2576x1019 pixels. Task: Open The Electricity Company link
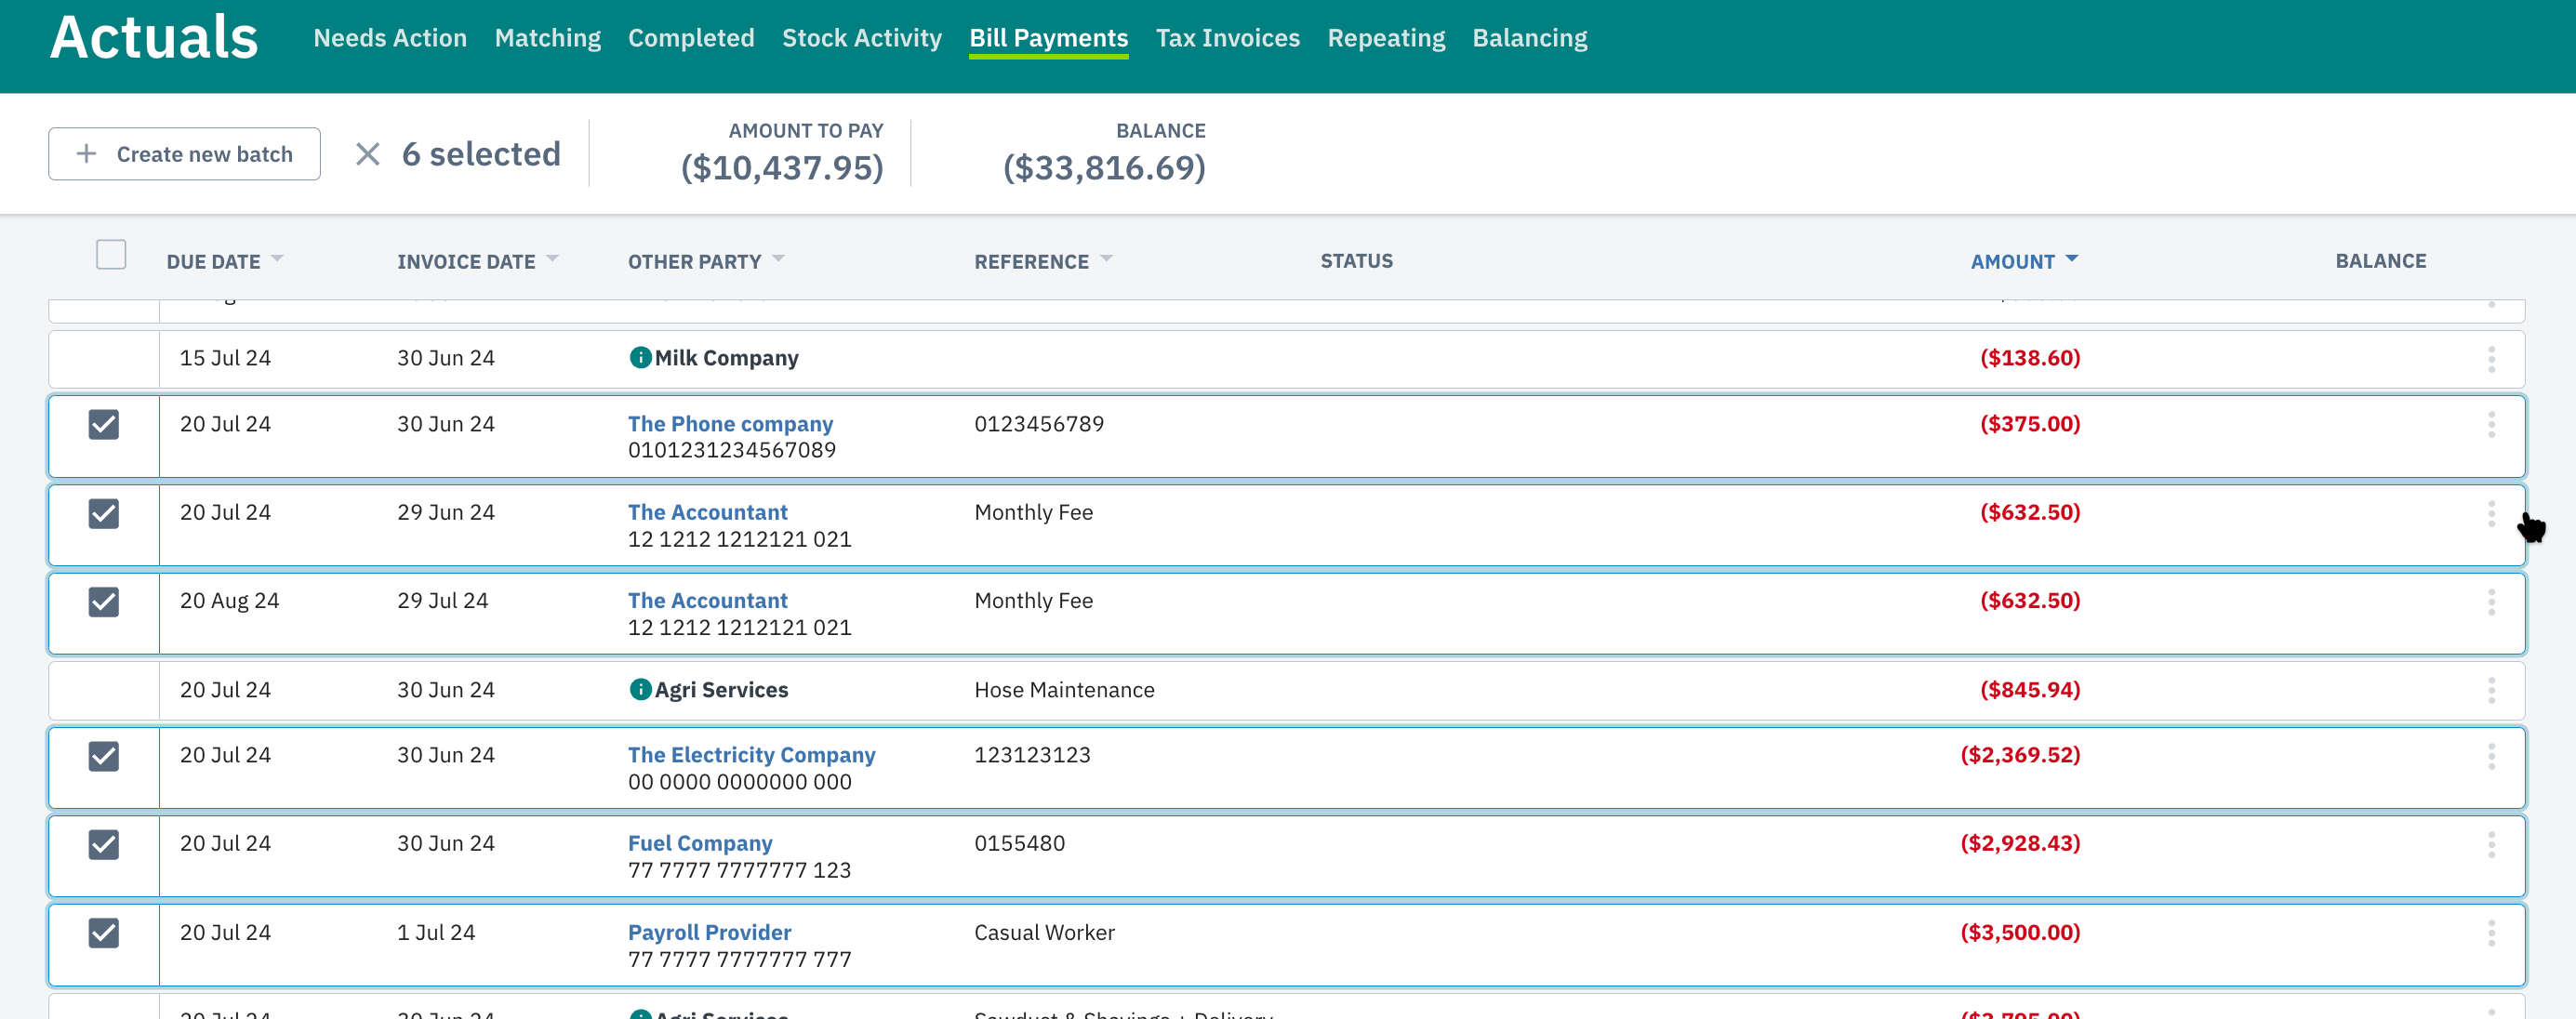(751, 755)
